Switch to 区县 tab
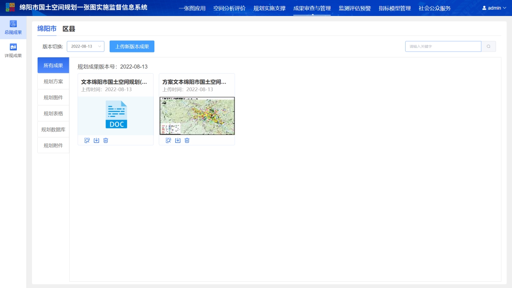Screen dimensions: 512x288 (x=69, y=29)
